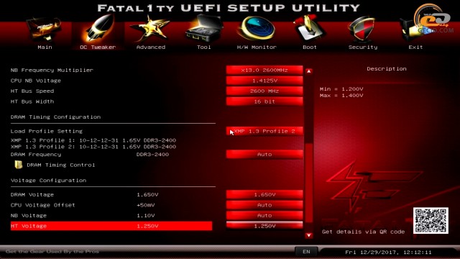Click the scrollbar up arrow
The height and width of the screenshot is (259, 460).
point(308,71)
